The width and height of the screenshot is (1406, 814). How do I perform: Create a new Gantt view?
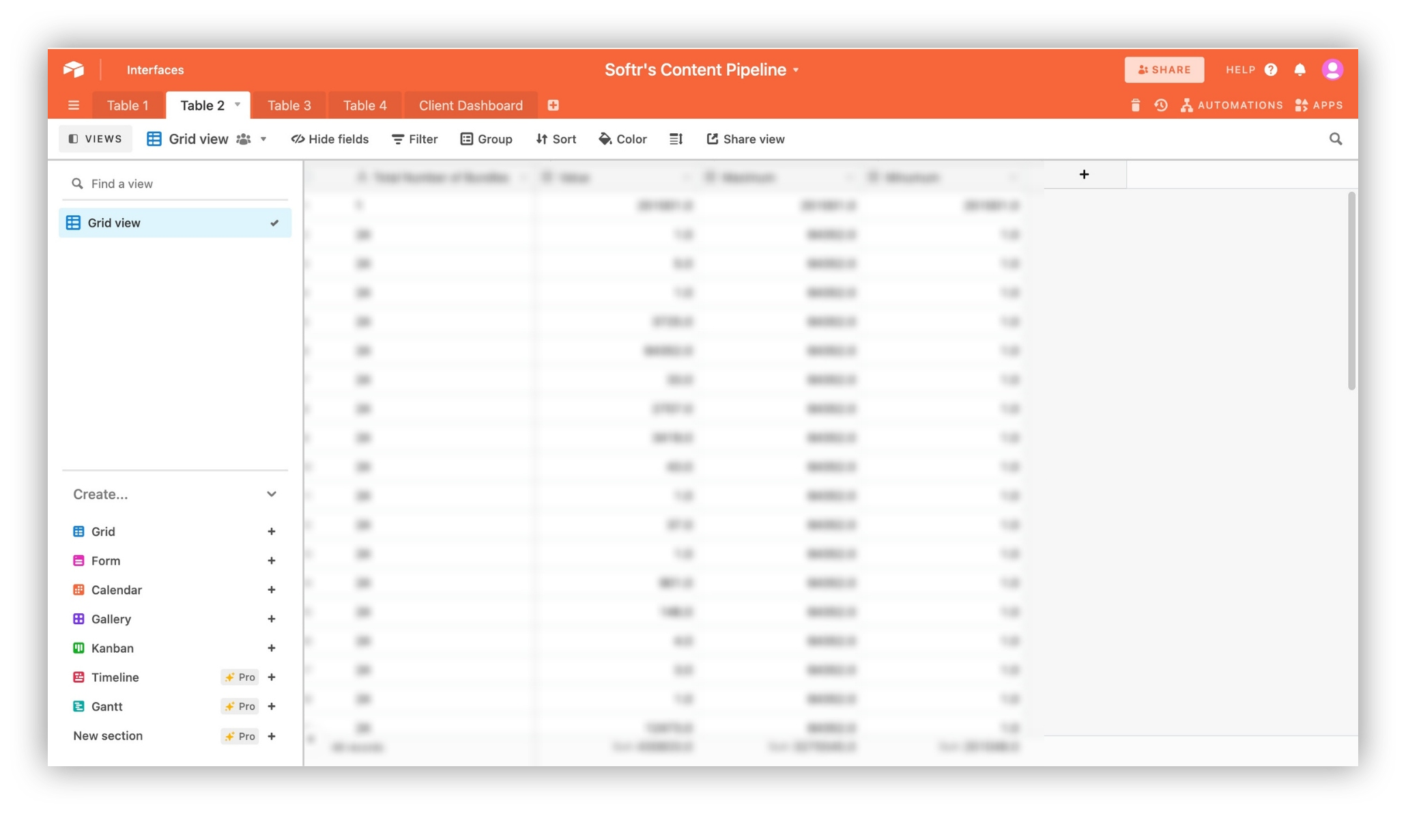[272, 707]
